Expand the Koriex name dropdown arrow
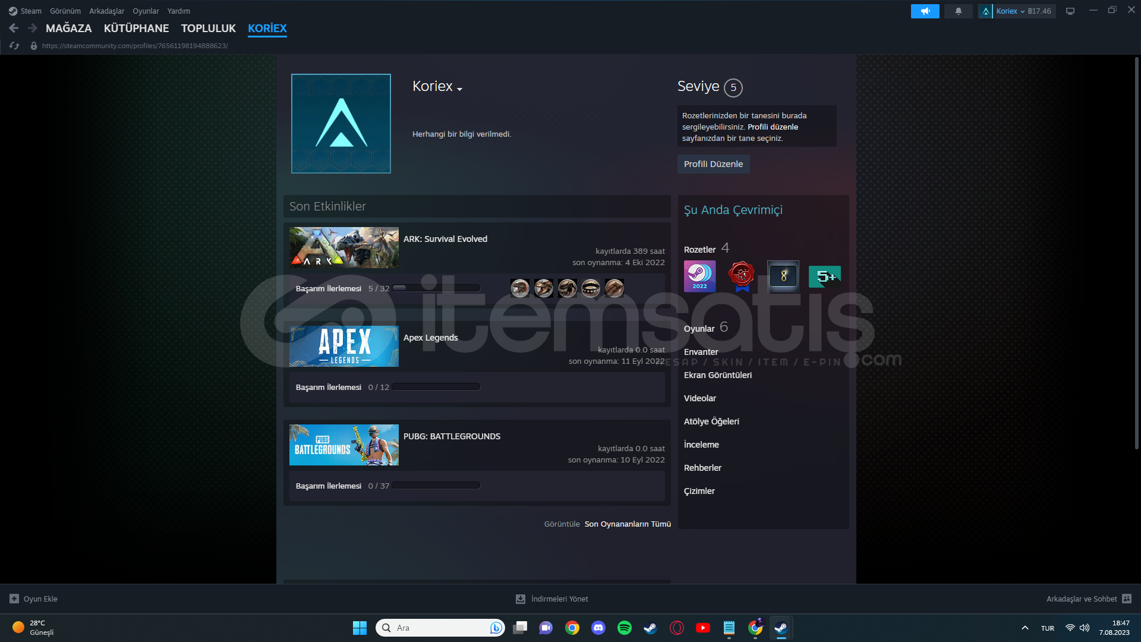1141x642 pixels. pos(460,89)
